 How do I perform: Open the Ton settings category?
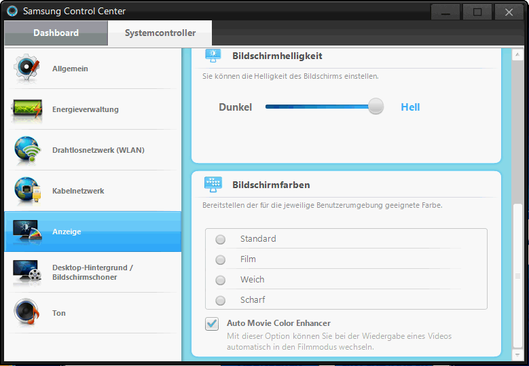coord(93,313)
